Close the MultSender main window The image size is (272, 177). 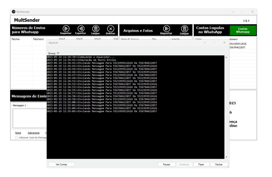(x=253, y=12)
